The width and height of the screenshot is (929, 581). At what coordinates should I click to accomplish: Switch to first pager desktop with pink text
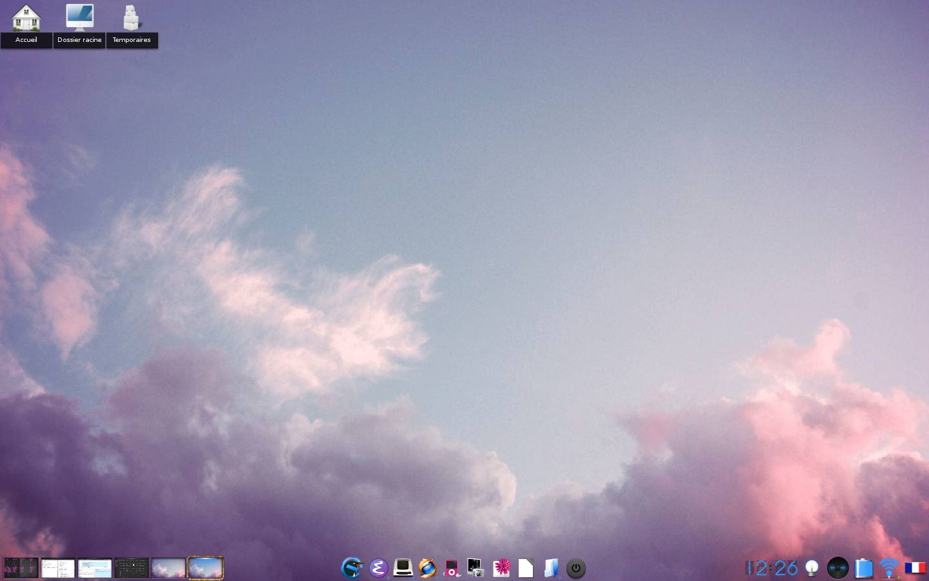21,568
